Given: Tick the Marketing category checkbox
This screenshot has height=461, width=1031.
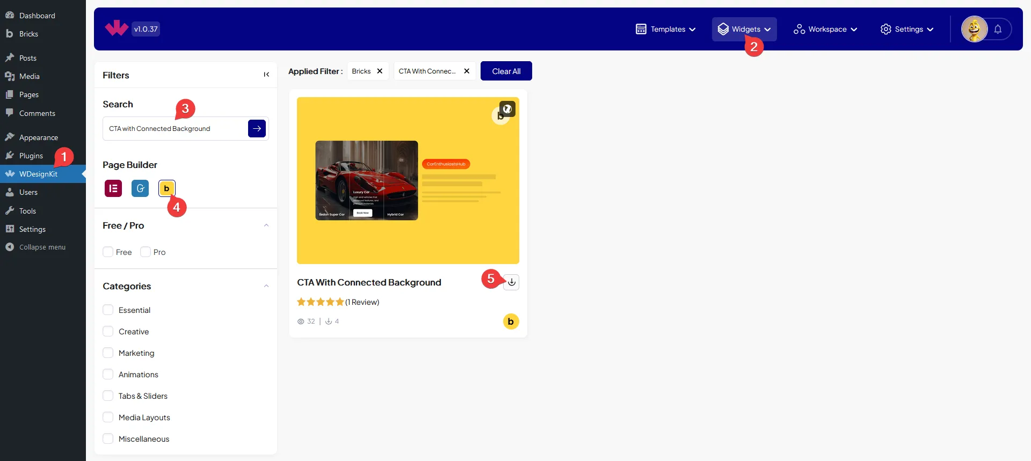Looking at the screenshot, I should pyautogui.click(x=108, y=353).
